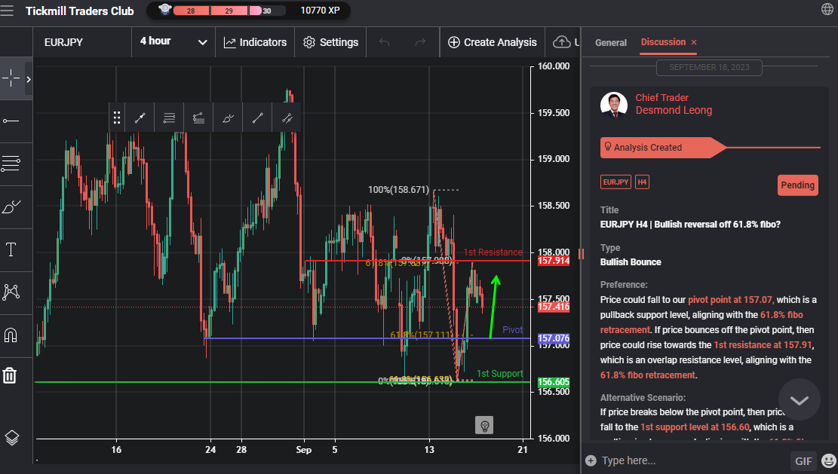This screenshot has width=838, height=474.
Task: Open chart Settings
Action: pyautogui.click(x=330, y=42)
